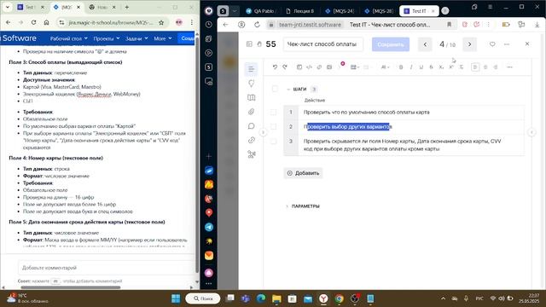Insert image via editor toolbar
546x307 pixels.
(329, 67)
